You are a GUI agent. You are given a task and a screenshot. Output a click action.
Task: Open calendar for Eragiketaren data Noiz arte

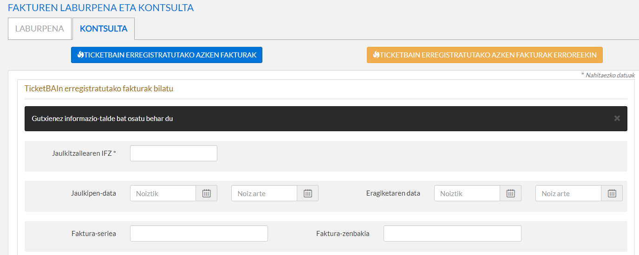[612, 193]
